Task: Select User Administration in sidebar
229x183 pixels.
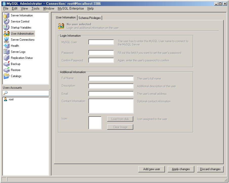Action: pyautogui.click(x=22, y=34)
